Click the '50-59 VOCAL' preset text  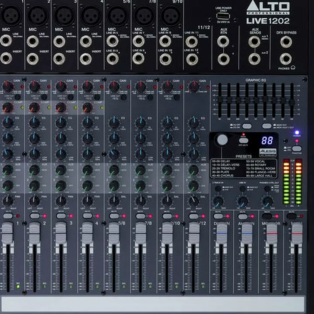coord(255,161)
